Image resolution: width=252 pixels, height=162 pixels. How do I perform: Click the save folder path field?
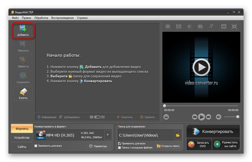pyautogui.click(x=146, y=135)
